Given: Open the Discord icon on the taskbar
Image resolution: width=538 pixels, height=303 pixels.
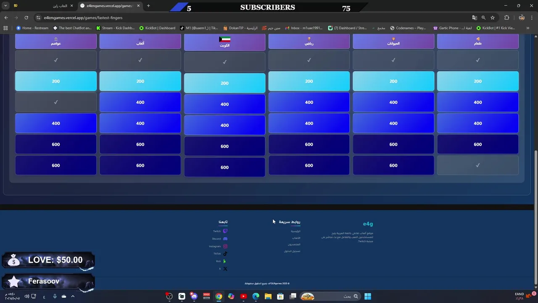Looking at the screenshot, I should coord(194,296).
